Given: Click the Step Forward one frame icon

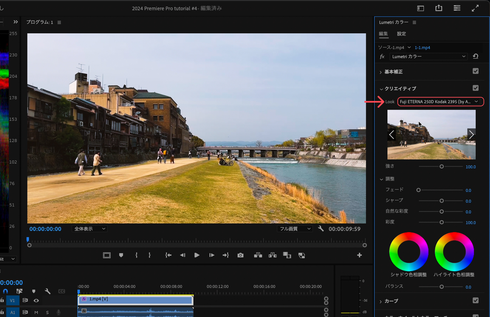Looking at the screenshot, I should (212, 255).
